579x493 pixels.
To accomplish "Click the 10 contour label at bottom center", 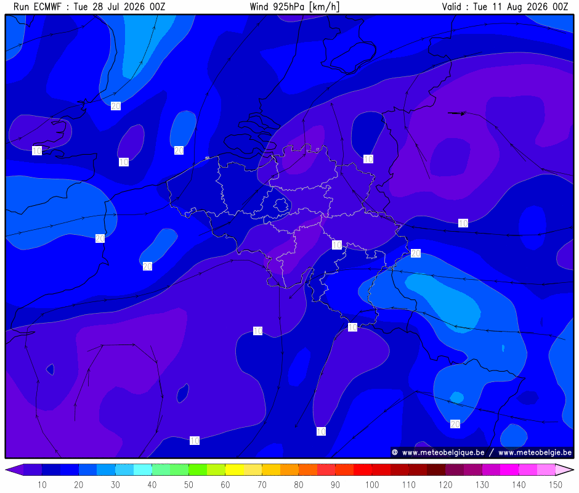I will (x=322, y=431).
